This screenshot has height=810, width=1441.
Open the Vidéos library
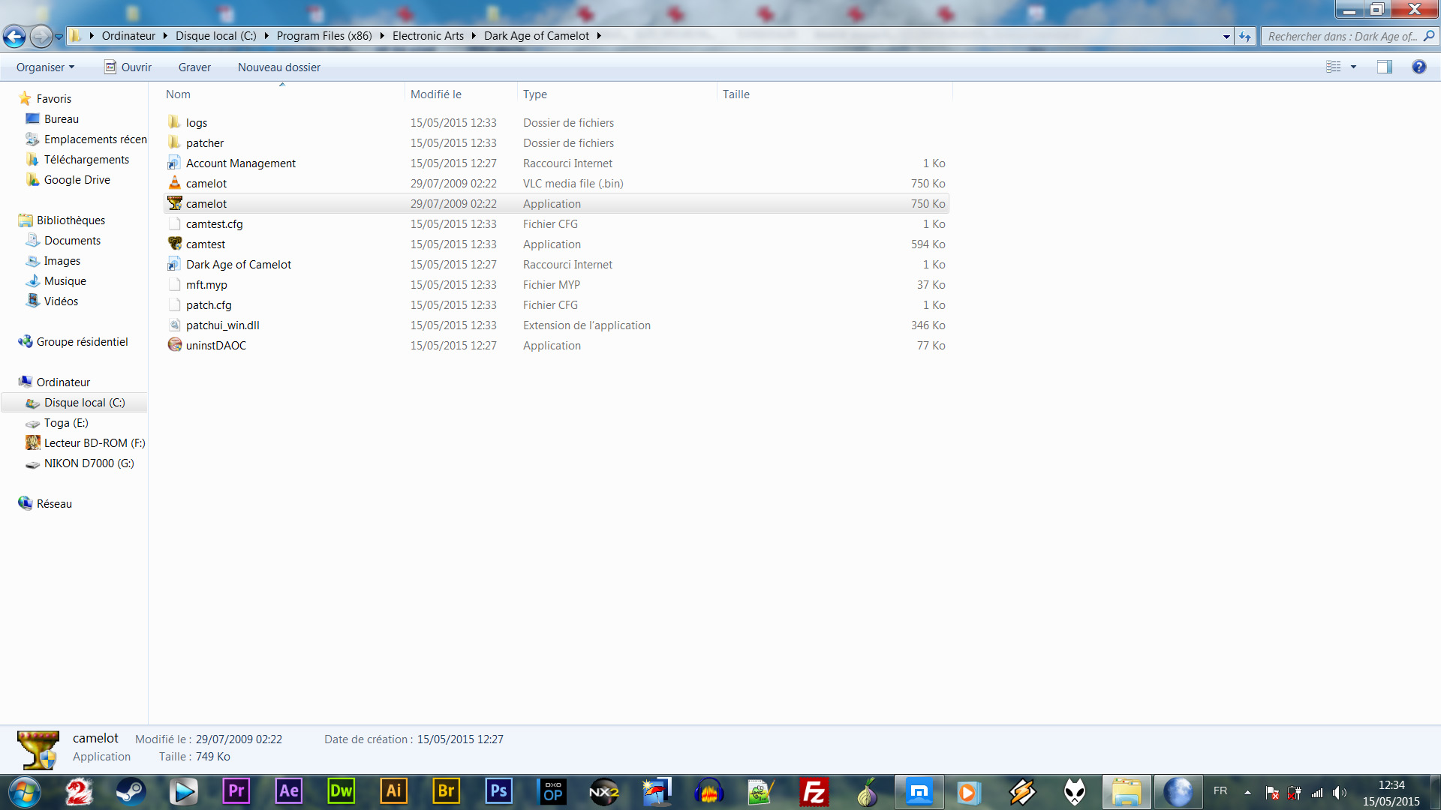tap(61, 301)
